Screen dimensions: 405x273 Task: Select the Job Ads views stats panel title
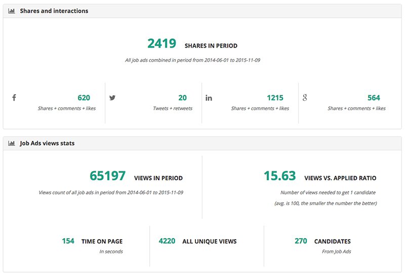[47, 143]
